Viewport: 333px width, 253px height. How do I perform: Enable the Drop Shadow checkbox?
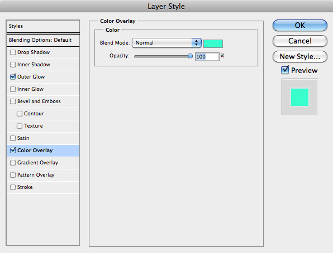(13, 52)
